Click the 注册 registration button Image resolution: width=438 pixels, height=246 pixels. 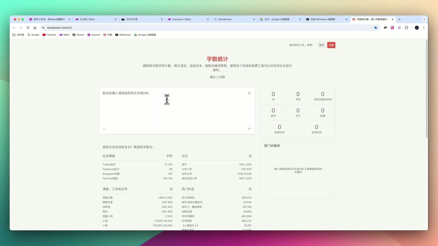(x=331, y=45)
